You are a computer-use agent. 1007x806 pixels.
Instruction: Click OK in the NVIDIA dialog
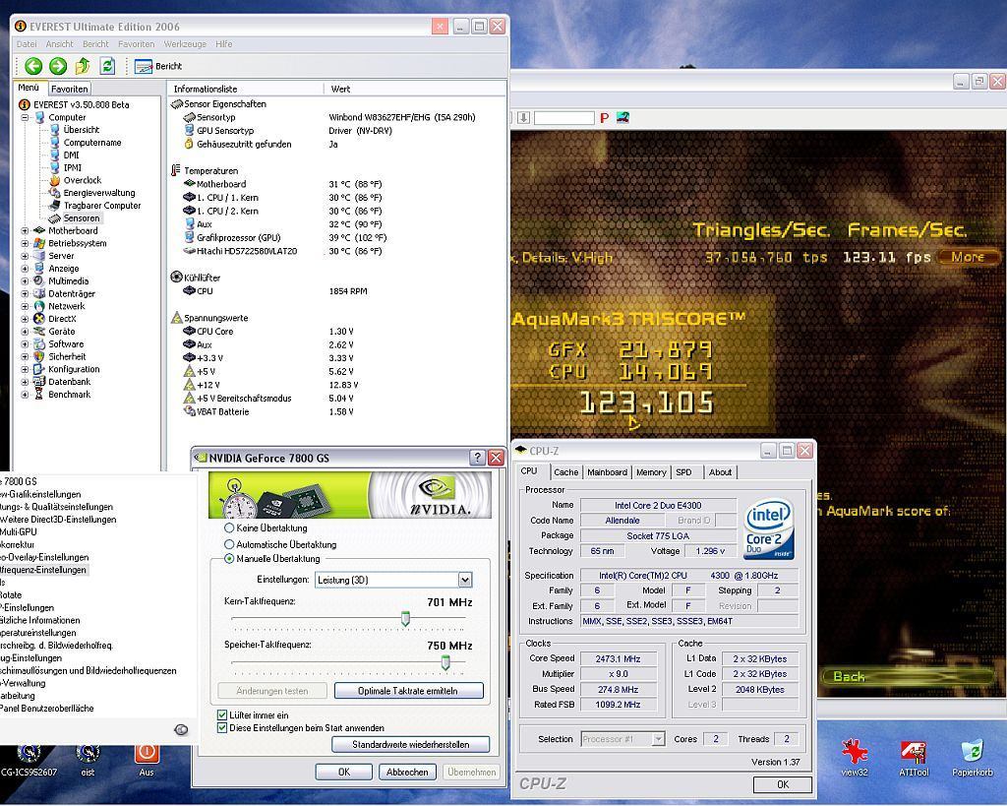343,772
